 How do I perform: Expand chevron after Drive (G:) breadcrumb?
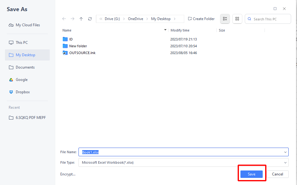[124, 19]
